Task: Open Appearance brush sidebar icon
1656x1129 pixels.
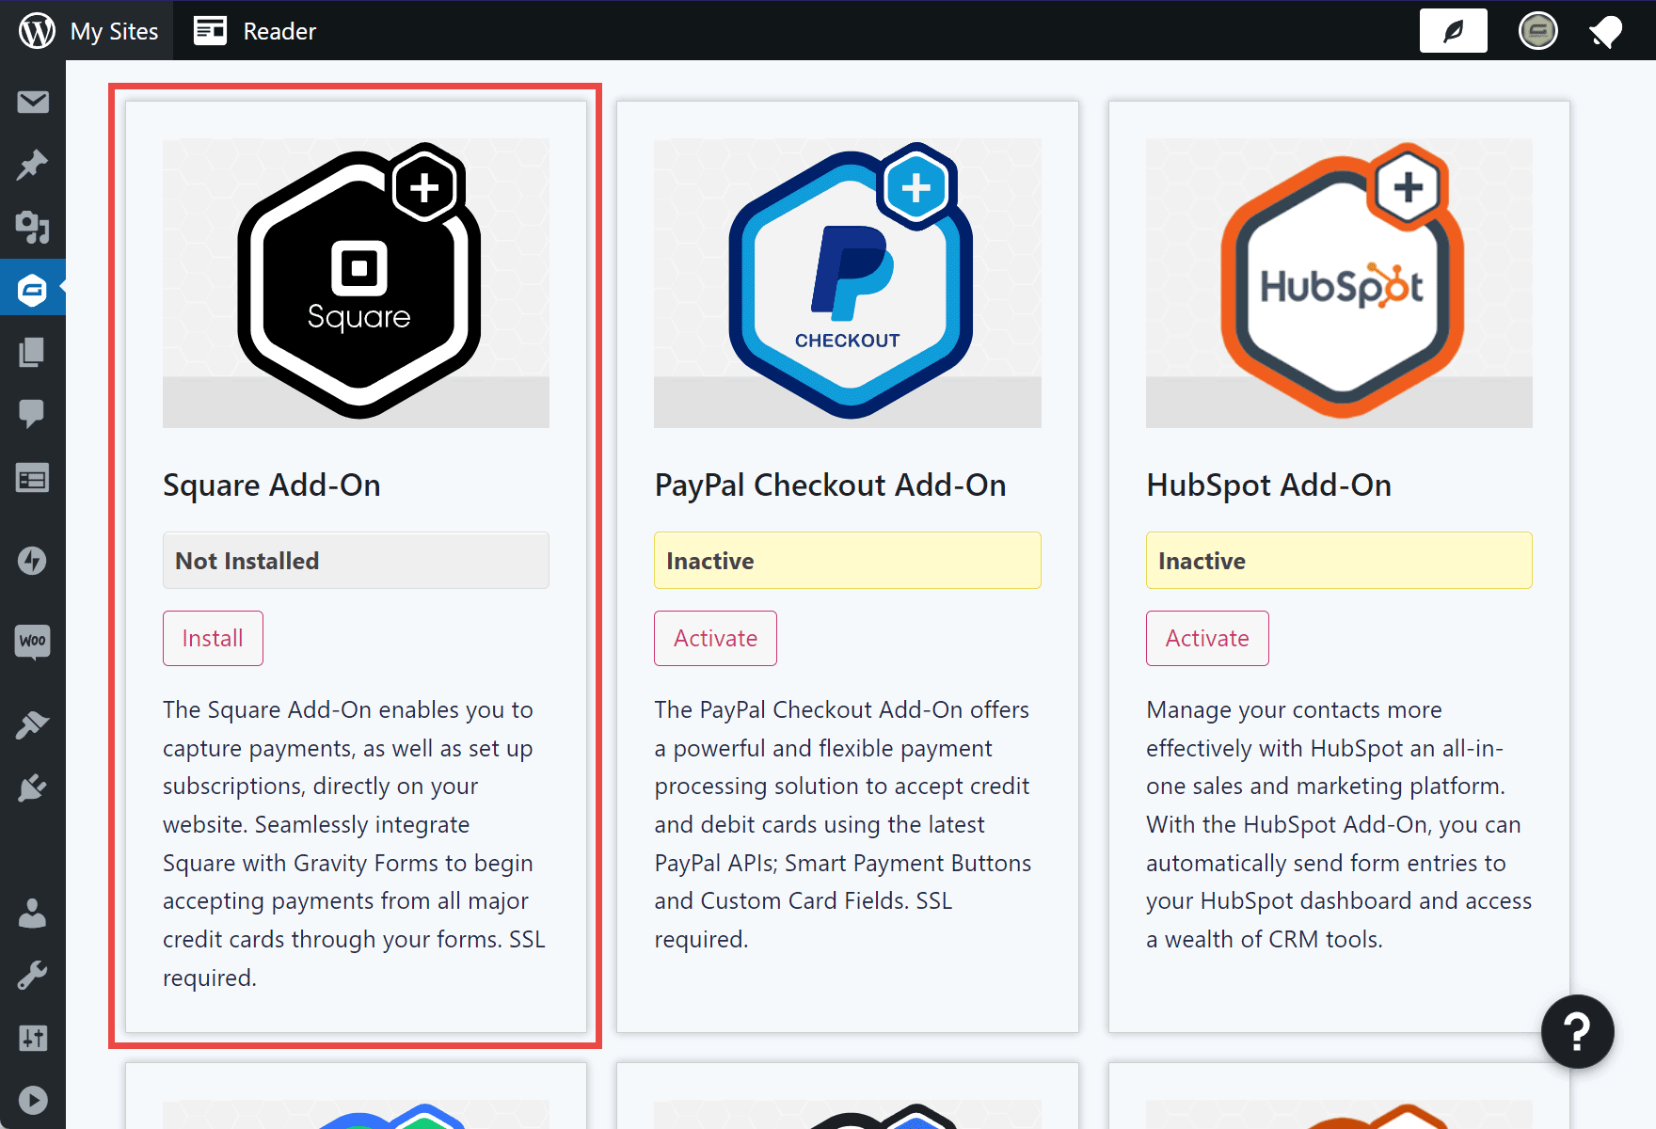Action: (33, 724)
